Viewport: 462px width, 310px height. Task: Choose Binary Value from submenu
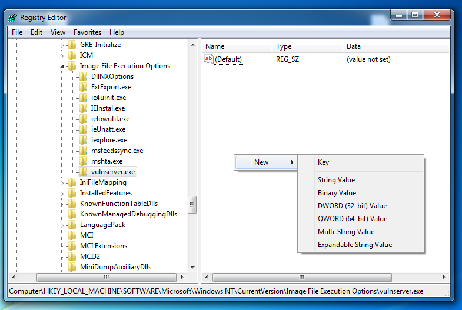pos(361,193)
